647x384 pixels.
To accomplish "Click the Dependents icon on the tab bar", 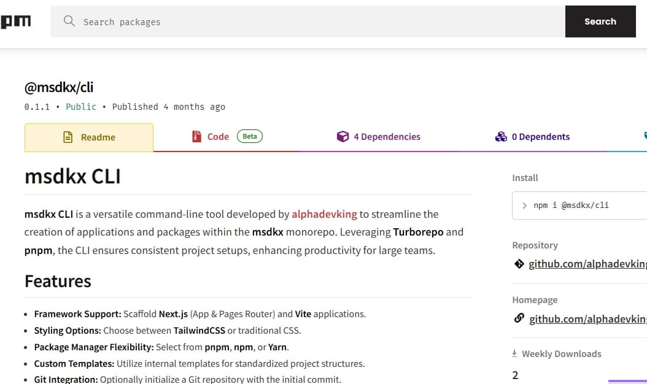I will click(501, 136).
